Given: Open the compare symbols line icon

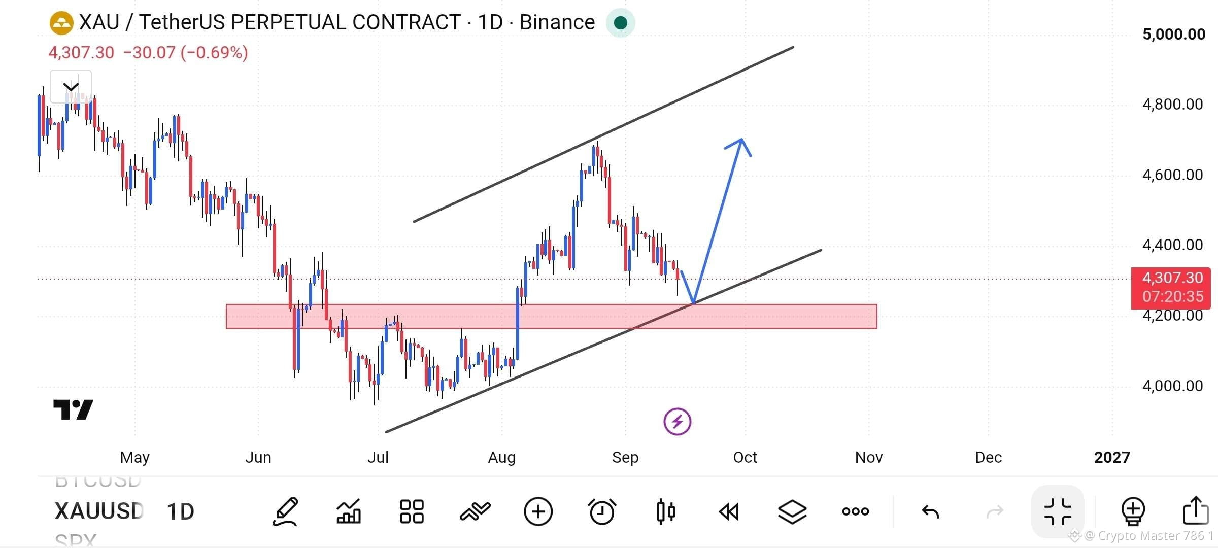Looking at the screenshot, I should (475, 511).
